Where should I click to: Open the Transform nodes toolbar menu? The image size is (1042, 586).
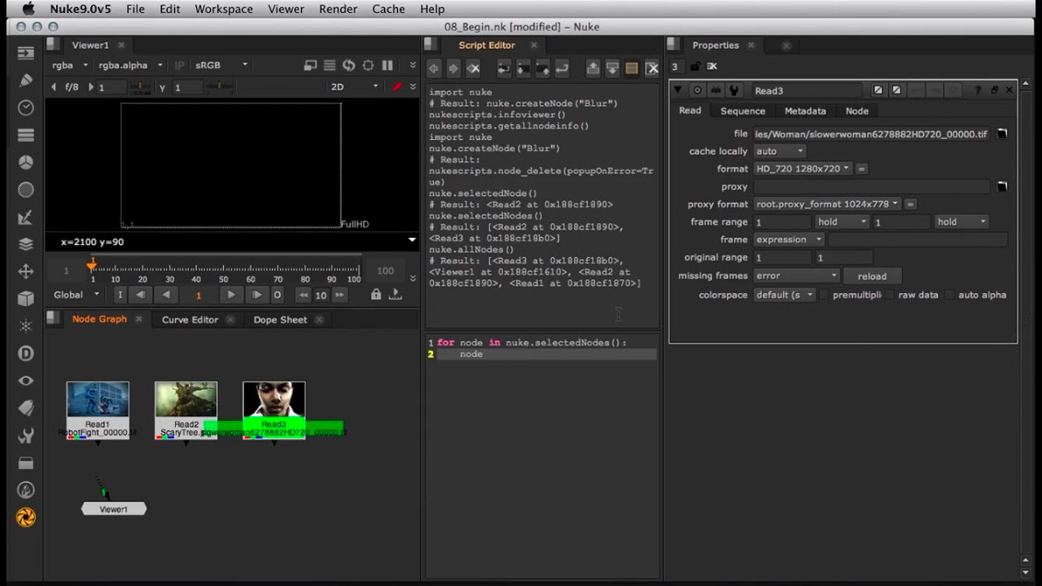[x=26, y=271]
